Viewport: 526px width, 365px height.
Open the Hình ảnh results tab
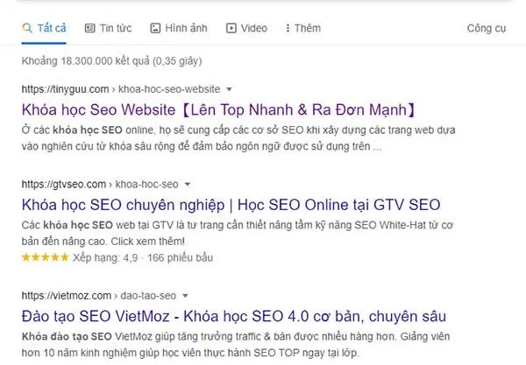pyautogui.click(x=179, y=28)
